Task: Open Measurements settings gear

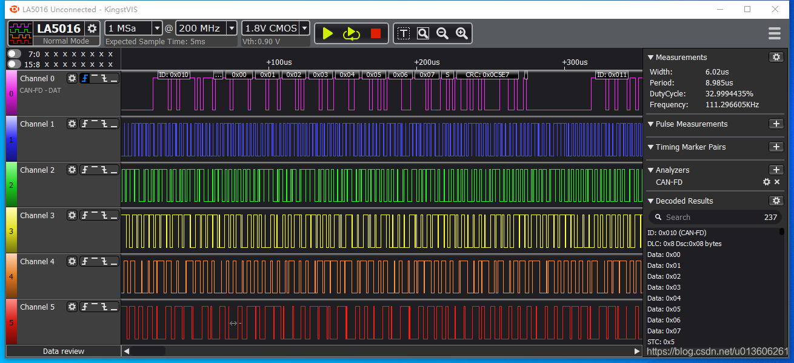Action: [x=776, y=57]
